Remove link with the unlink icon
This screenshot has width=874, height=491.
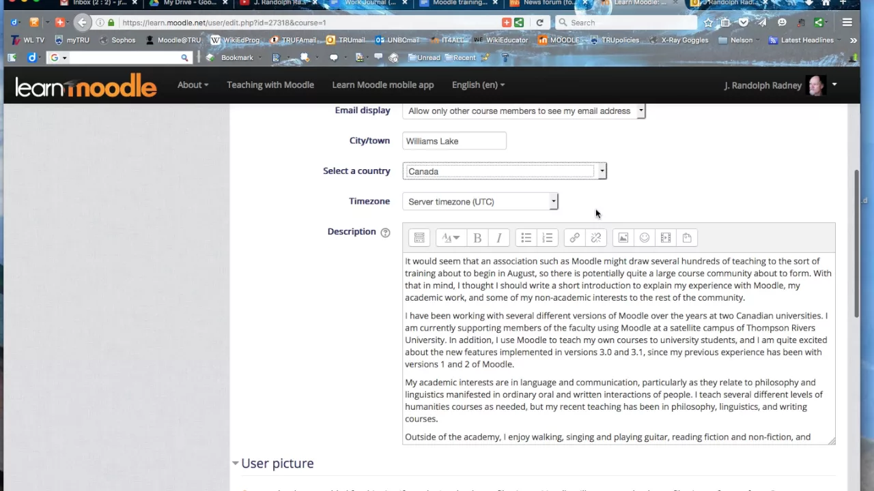click(x=596, y=238)
